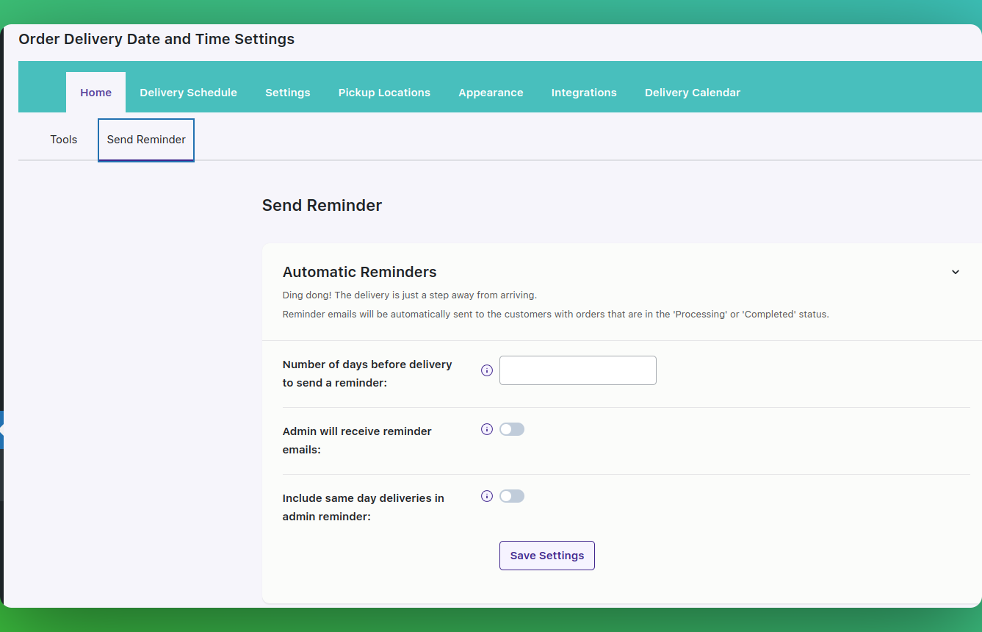View the Delivery Calendar tab
982x632 pixels.
(x=692, y=93)
